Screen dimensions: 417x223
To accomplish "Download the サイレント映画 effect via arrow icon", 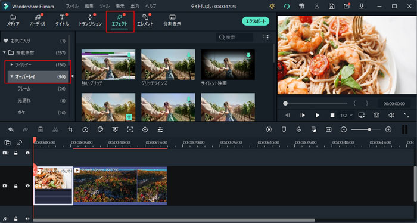I will coord(248,55).
